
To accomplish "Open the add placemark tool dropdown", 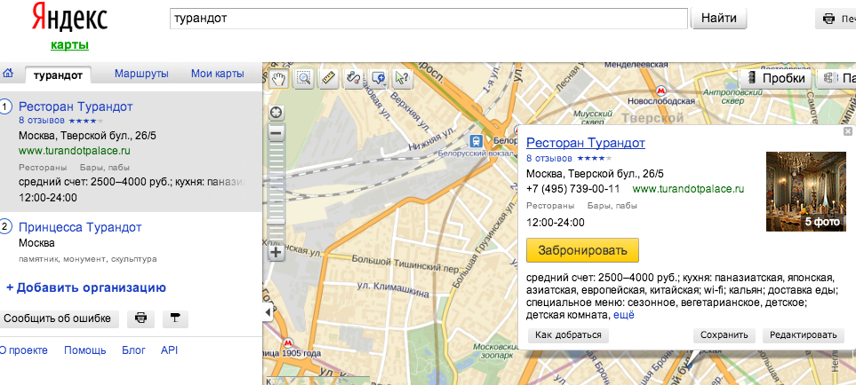I will pos(378,78).
